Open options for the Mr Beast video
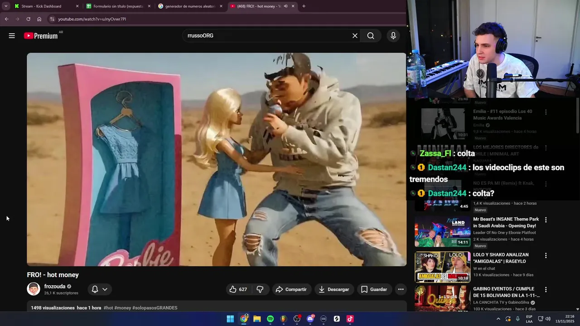 (x=546, y=220)
